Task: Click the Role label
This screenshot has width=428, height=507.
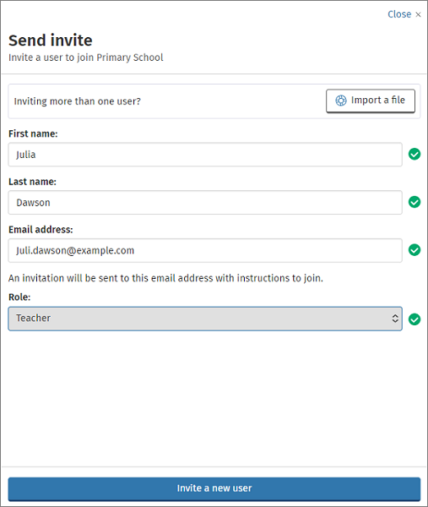Action: click(x=19, y=297)
